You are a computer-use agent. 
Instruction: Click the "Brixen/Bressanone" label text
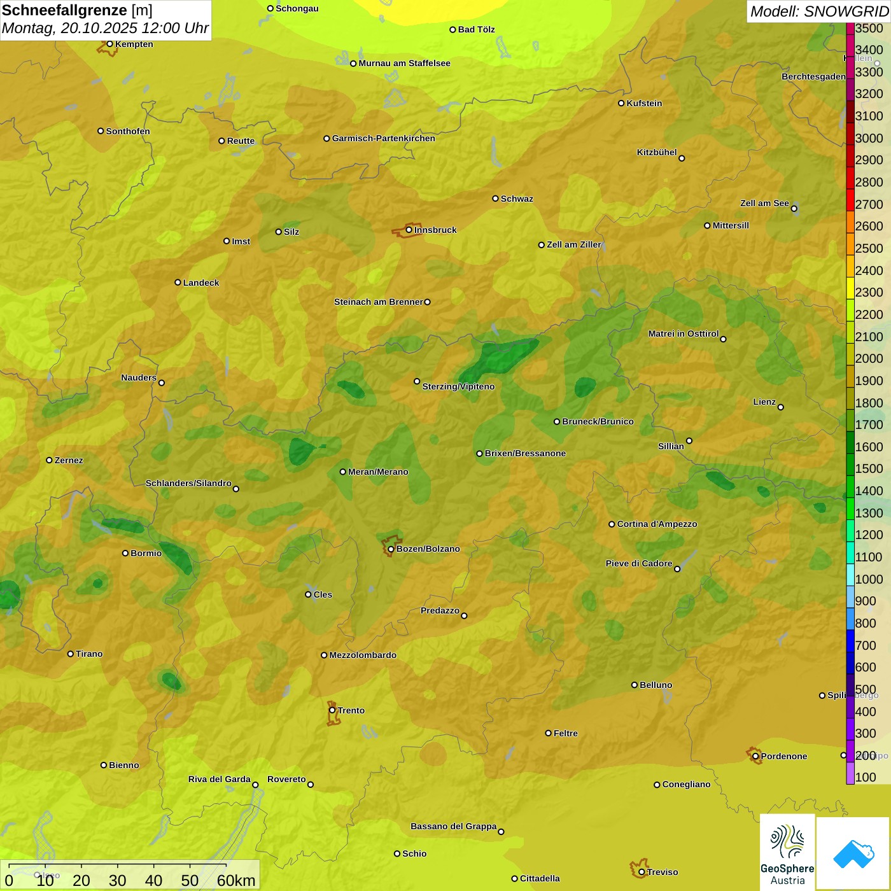(x=525, y=453)
